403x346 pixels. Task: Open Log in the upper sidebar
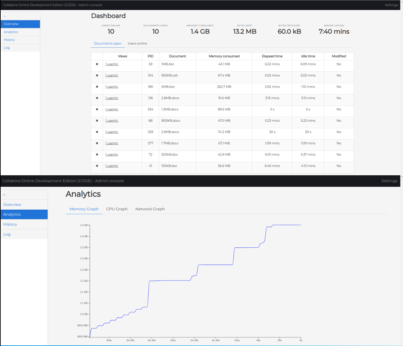click(x=7, y=48)
